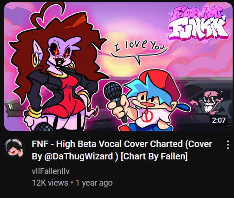Click the '12K views' metadata text
The height and width of the screenshot is (198, 234).
pos(50,183)
